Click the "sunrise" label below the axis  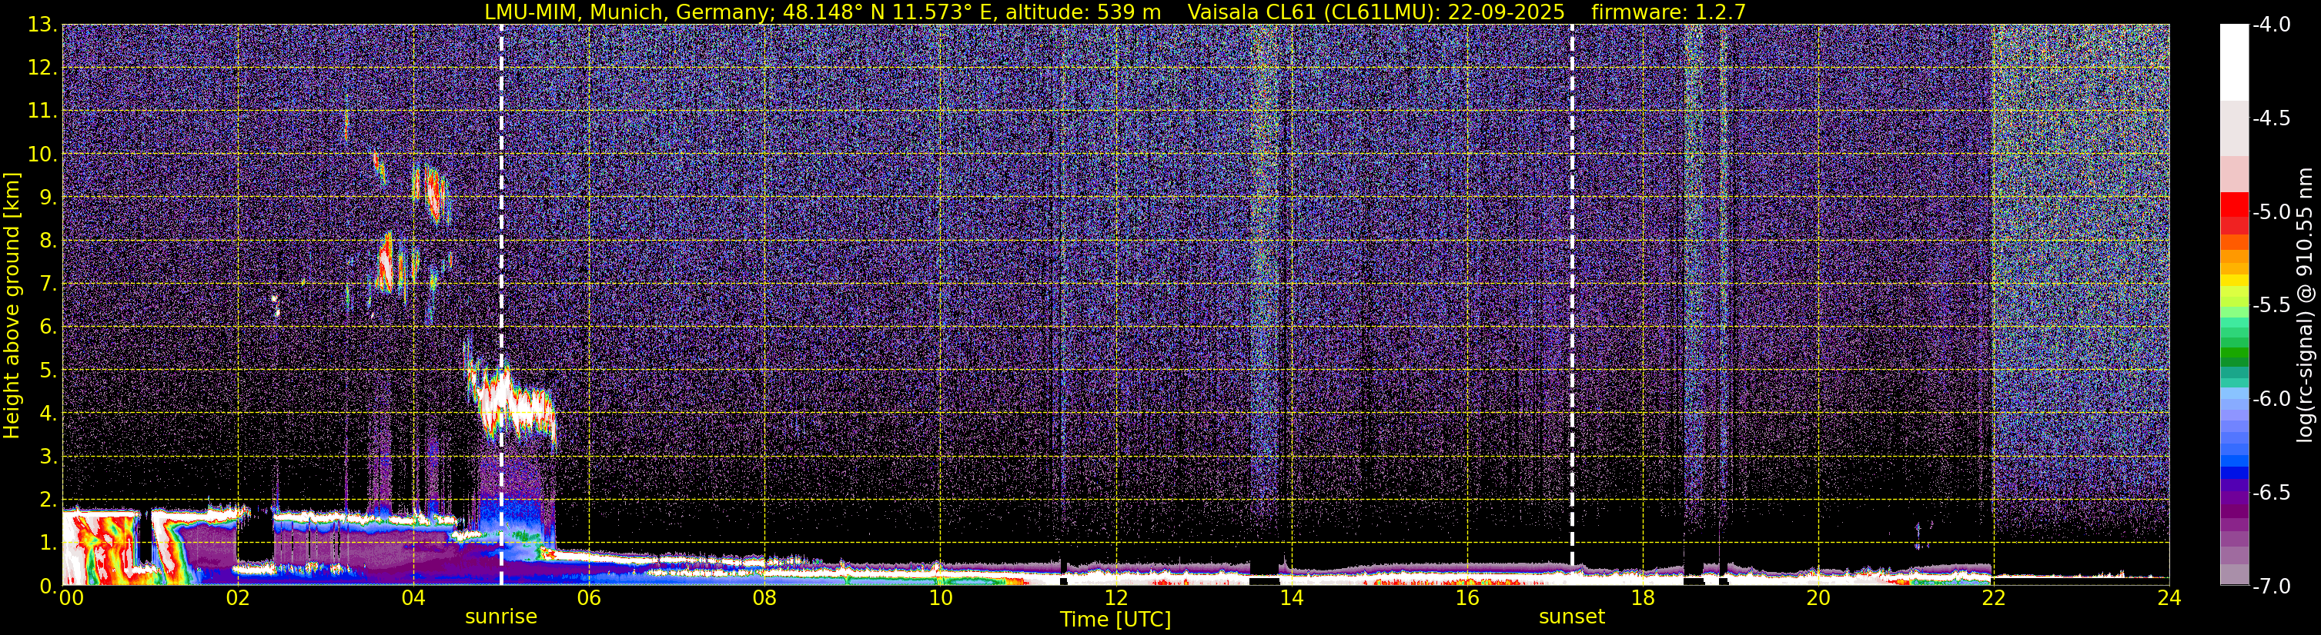point(501,617)
